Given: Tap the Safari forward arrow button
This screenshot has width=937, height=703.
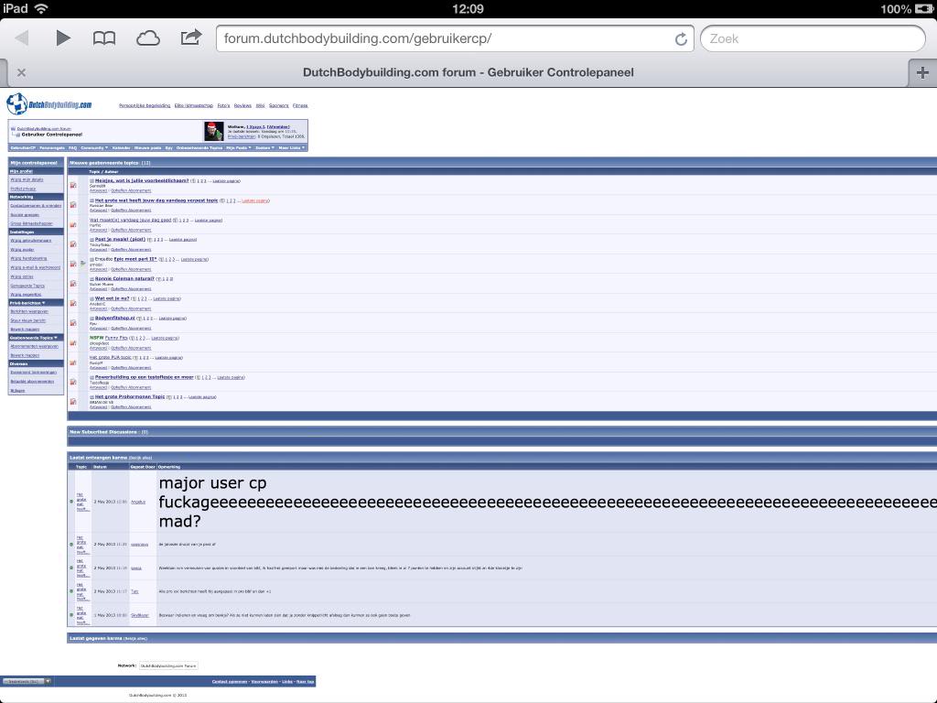Looking at the screenshot, I should [x=62, y=38].
